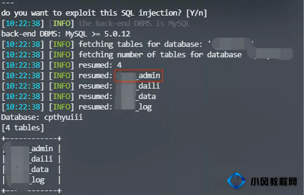Click 'fetching tables for database' message

click(140, 44)
